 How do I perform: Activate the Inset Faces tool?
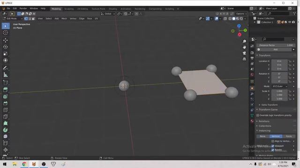pyautogui.click(x=6, y=97)
